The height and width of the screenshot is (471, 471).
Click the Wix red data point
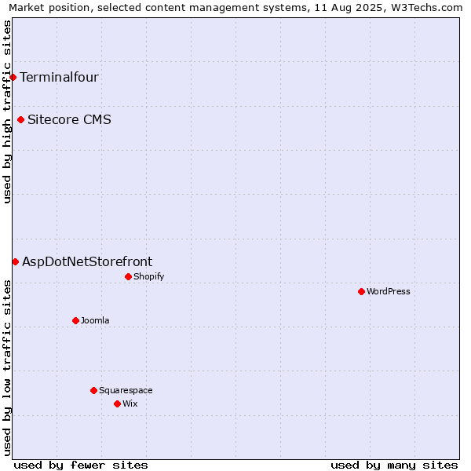tap(118, 404)
